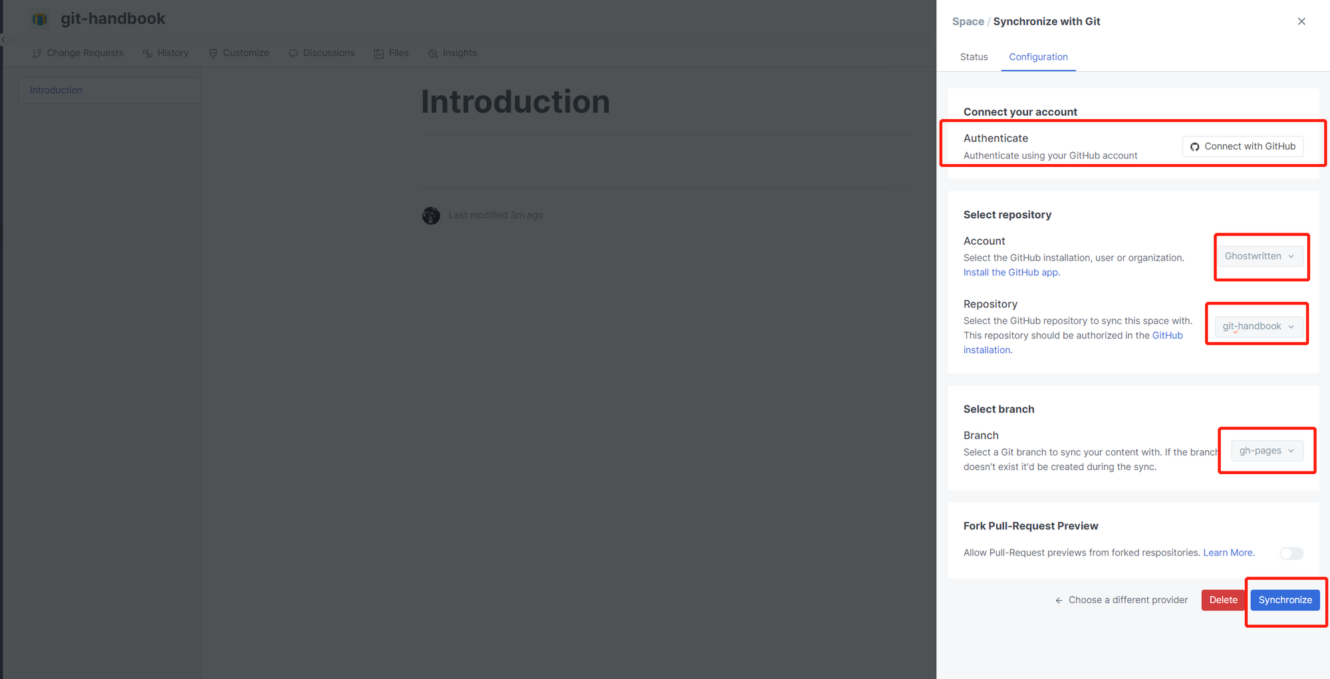Open the History tab

point(166,53)
